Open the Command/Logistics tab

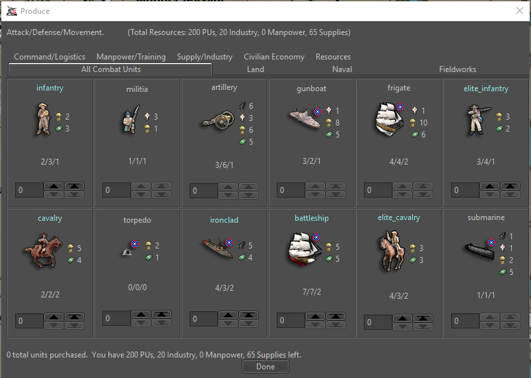coord(50,57)
